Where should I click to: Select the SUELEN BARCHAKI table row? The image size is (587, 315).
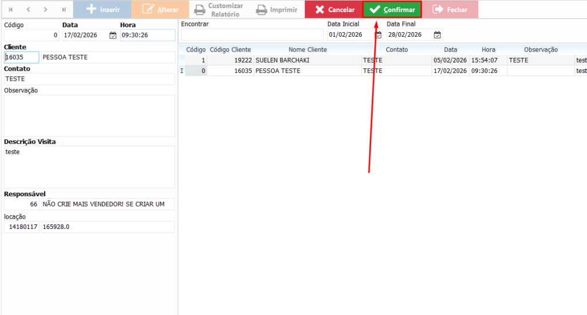[307, 60]
